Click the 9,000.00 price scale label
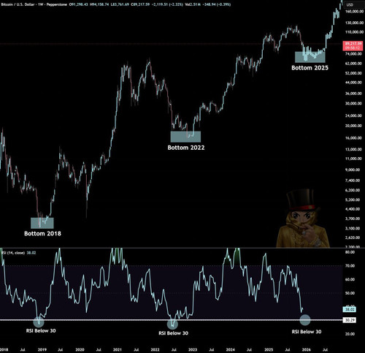Screen dimensions: 365x353 [x=353, y=170]
